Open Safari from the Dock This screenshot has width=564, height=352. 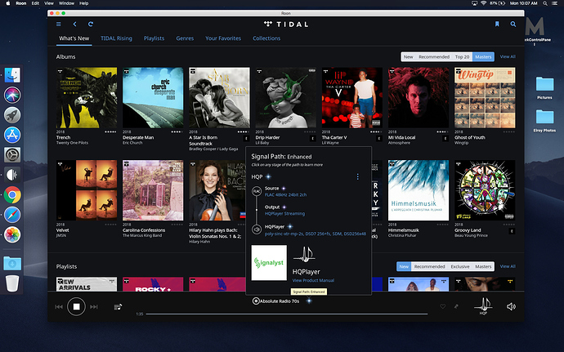point(12,215)
